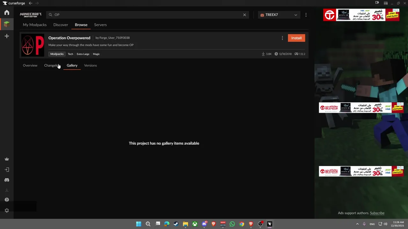Image resolution: width=408 pixels, height=229 pixels.
Task: Switch to the My Modpacks tab
Action: tap(35, 25)
